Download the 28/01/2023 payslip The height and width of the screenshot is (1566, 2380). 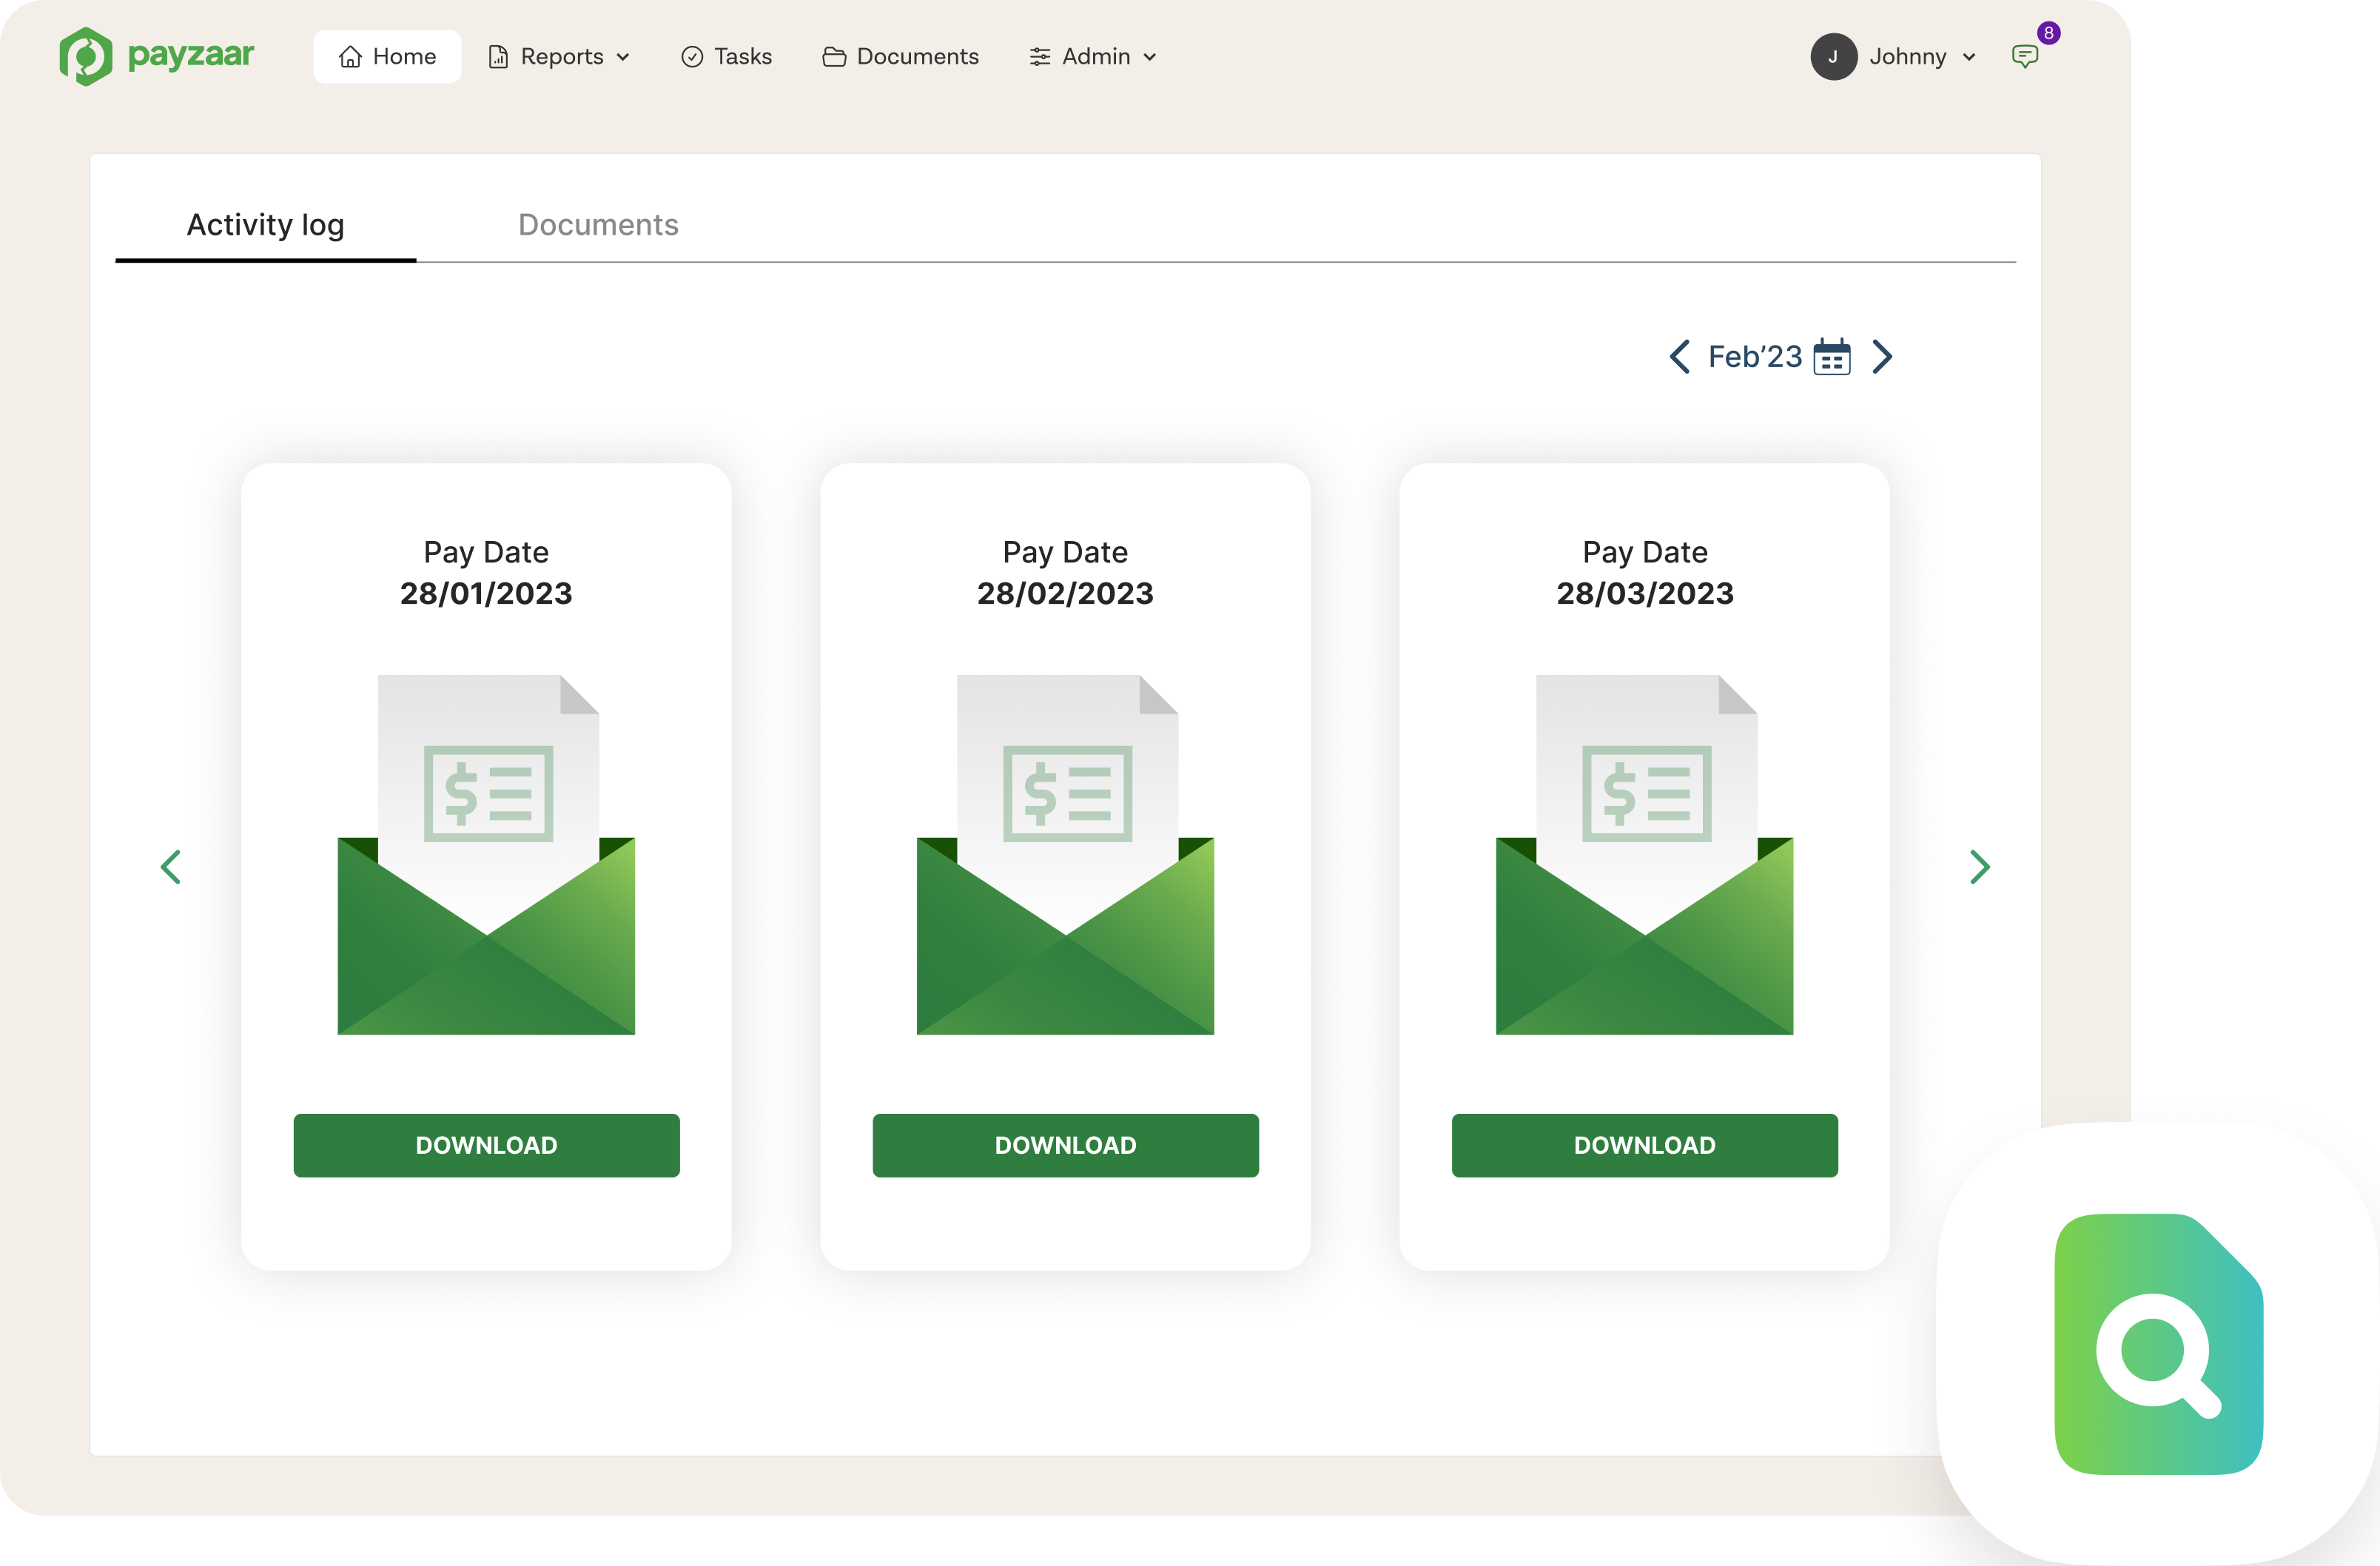(x=486, y=1145)
